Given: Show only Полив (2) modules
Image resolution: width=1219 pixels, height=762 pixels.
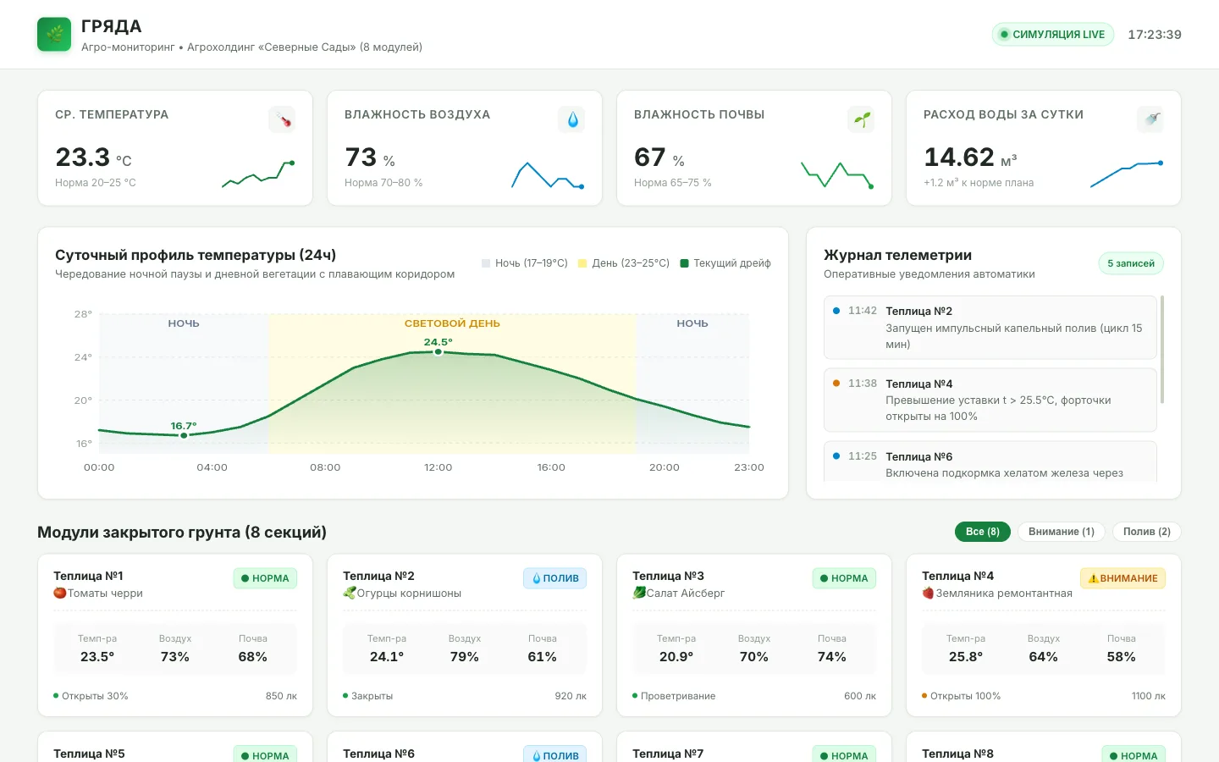Looking at the screenshot, I should click(1147, 532).
